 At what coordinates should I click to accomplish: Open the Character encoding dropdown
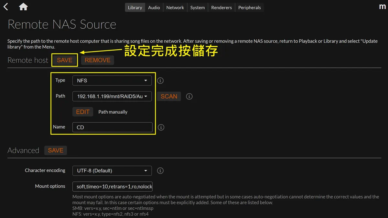[x=112, y=171]
